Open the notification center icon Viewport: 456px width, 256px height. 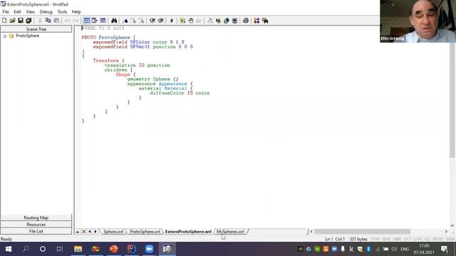click(x=445, y=249)
